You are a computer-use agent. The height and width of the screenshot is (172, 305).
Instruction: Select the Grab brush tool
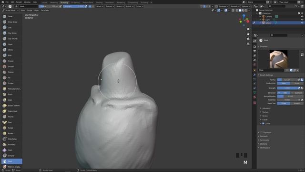[11, 100]
